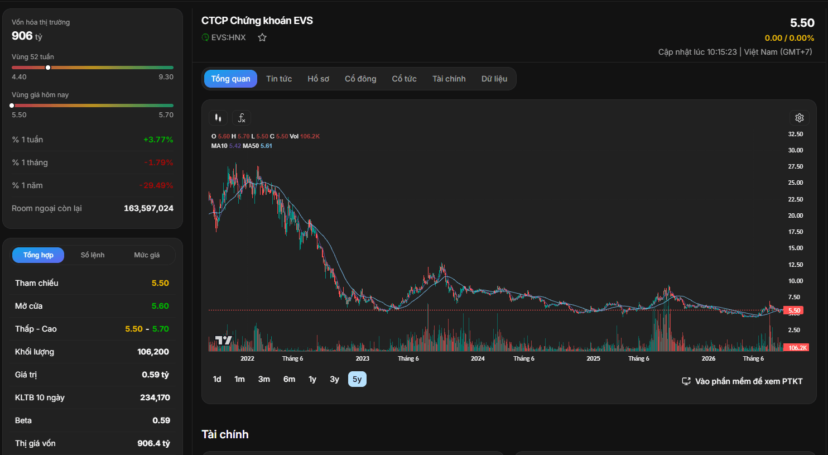The image size is (828, 455).
Task: Click the 32.50 price axis label
Action: coord(796,134)
